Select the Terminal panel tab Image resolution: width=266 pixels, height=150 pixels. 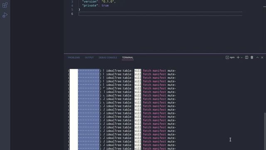[128, 57]
